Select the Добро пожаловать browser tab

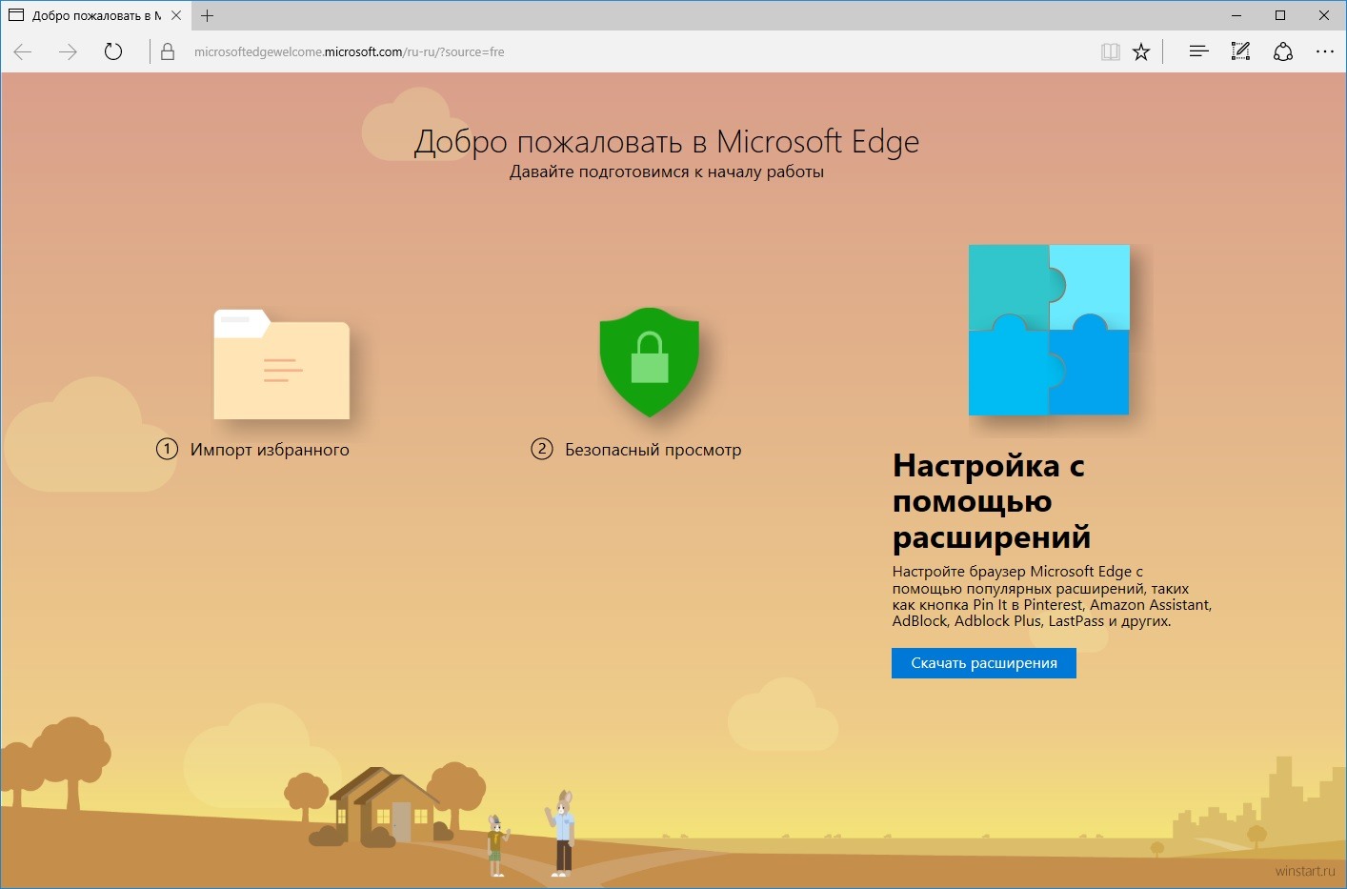(x=95, y=15)
